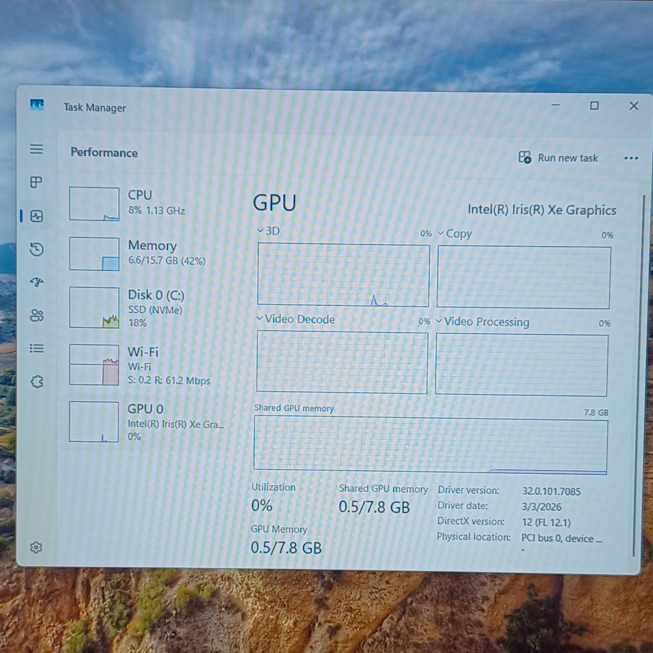Click driver version 32.0.101.7085
Image resolution: width=653 pixels, height=653 pixels.
point(551,491)
